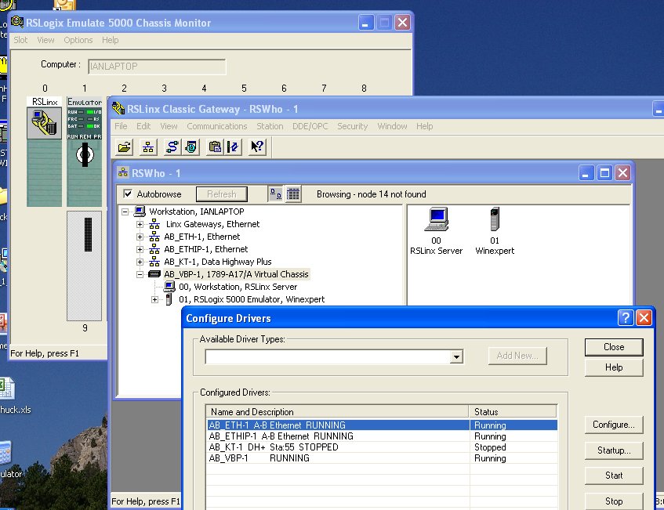Click the Emulator module keyswitch in slot 1

tap(85, 155)
